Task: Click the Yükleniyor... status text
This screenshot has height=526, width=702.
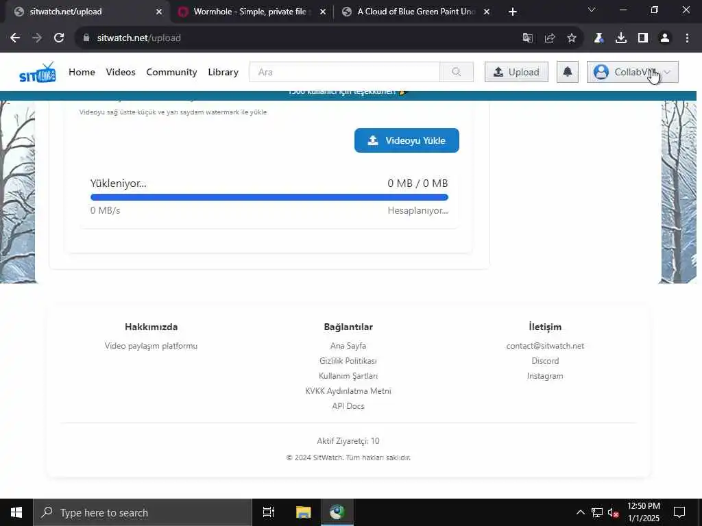Action: pyautogui.click(x=118, y=184)
